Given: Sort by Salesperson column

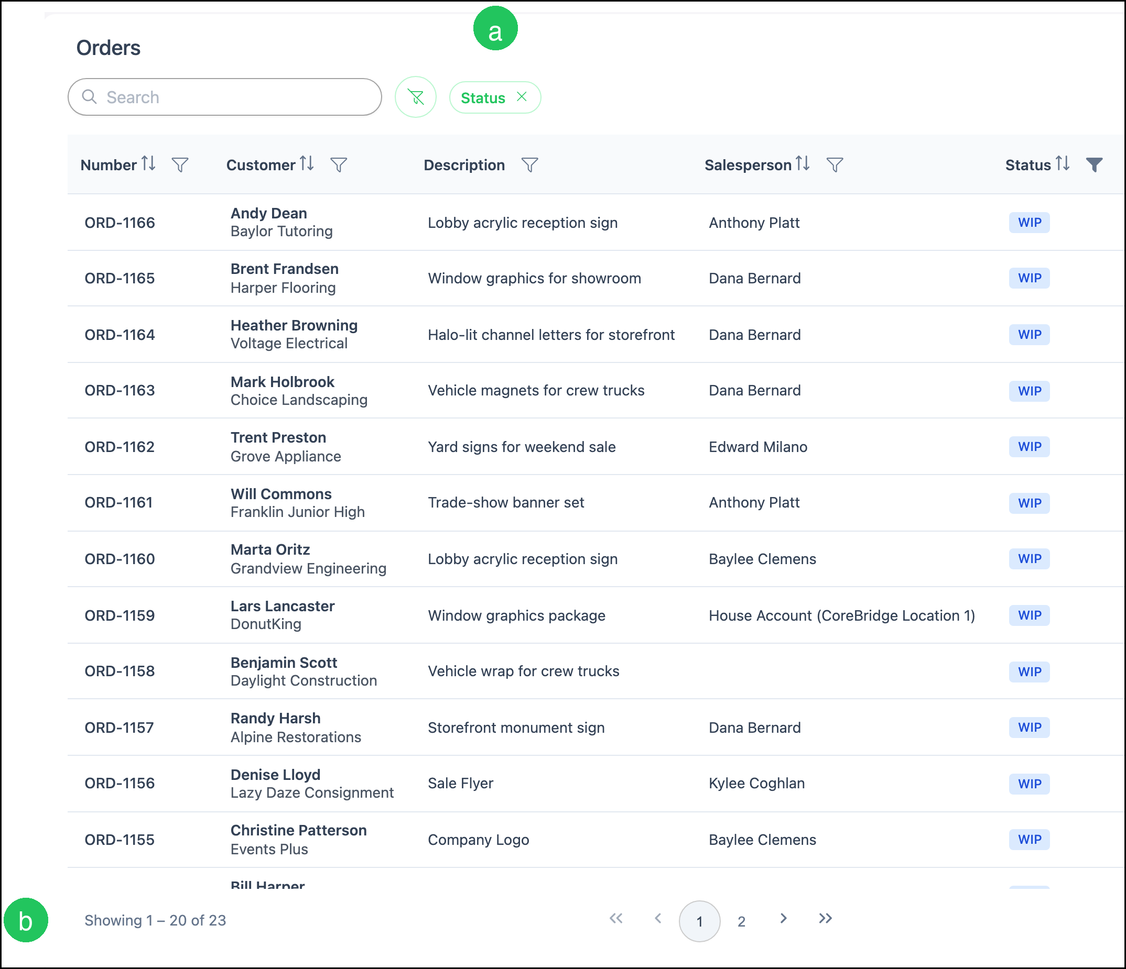Looking at the screenshot, I should click(x=803, y=163).
